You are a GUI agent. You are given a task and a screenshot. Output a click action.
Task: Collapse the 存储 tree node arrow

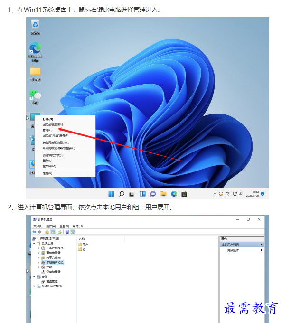(x=34, y=276)
